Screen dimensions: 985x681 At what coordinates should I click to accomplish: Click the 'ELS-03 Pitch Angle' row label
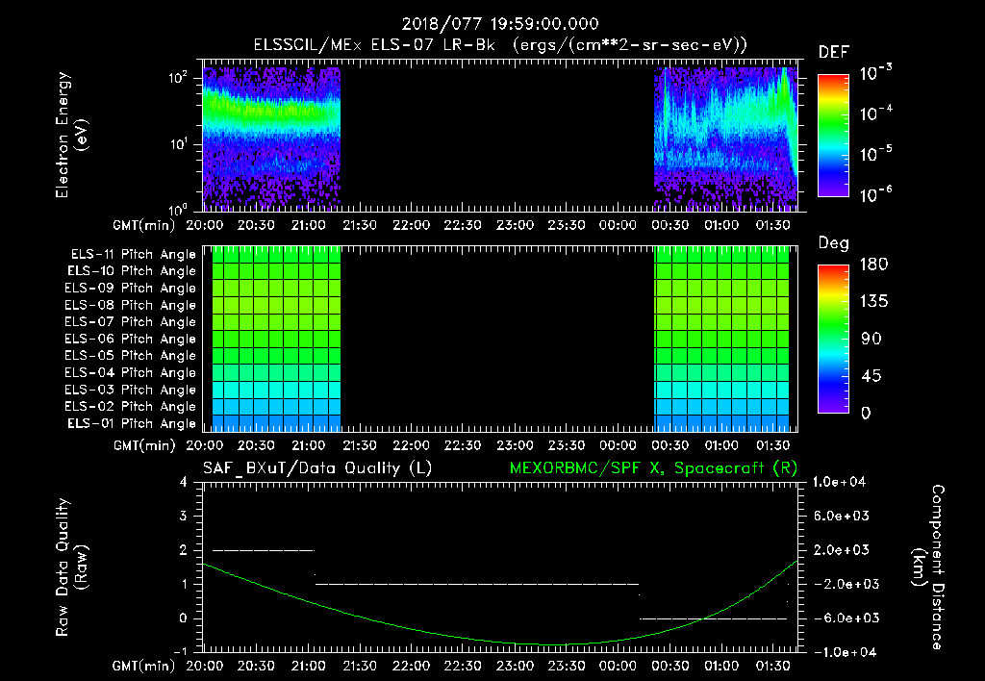click(x=131, y=391)
